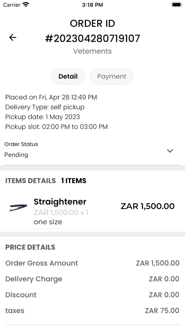185x329 pixels.
Task: Click the Discount ZAR 0.00 value
Action: 164,295
